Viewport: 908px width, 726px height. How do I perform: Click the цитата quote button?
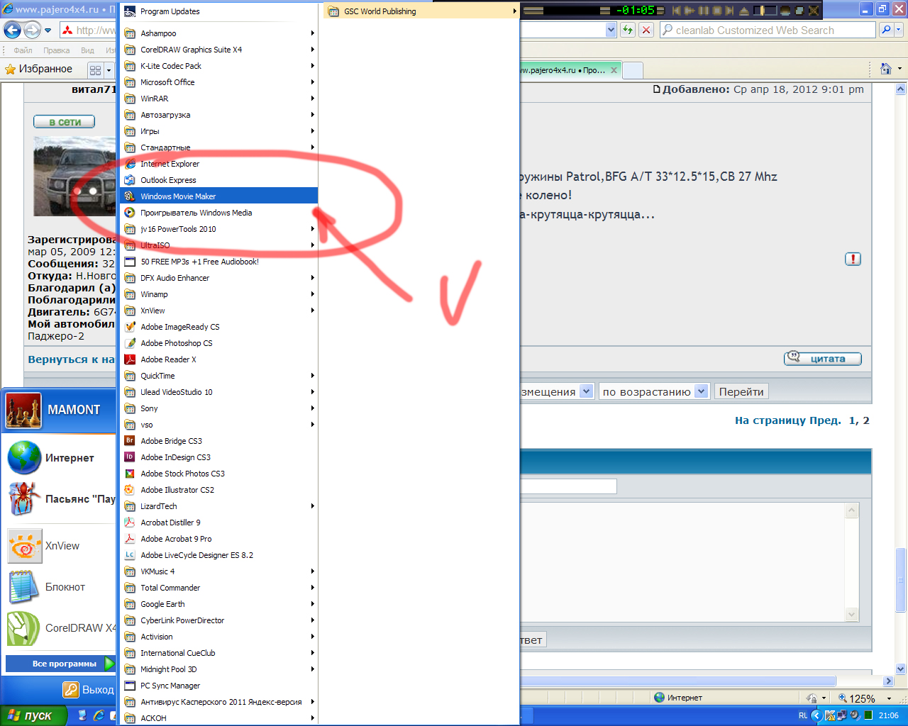pyautogui.click(x=823, y=359)
